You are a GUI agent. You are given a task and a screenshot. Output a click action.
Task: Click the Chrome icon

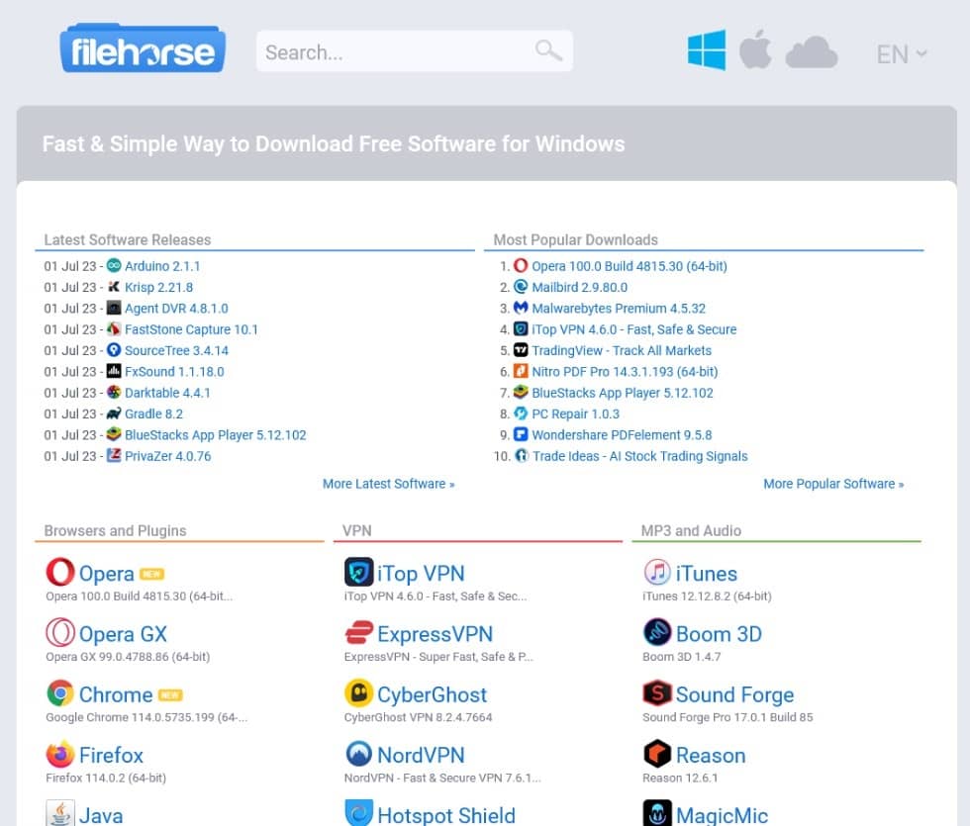(x=60, y=693)
